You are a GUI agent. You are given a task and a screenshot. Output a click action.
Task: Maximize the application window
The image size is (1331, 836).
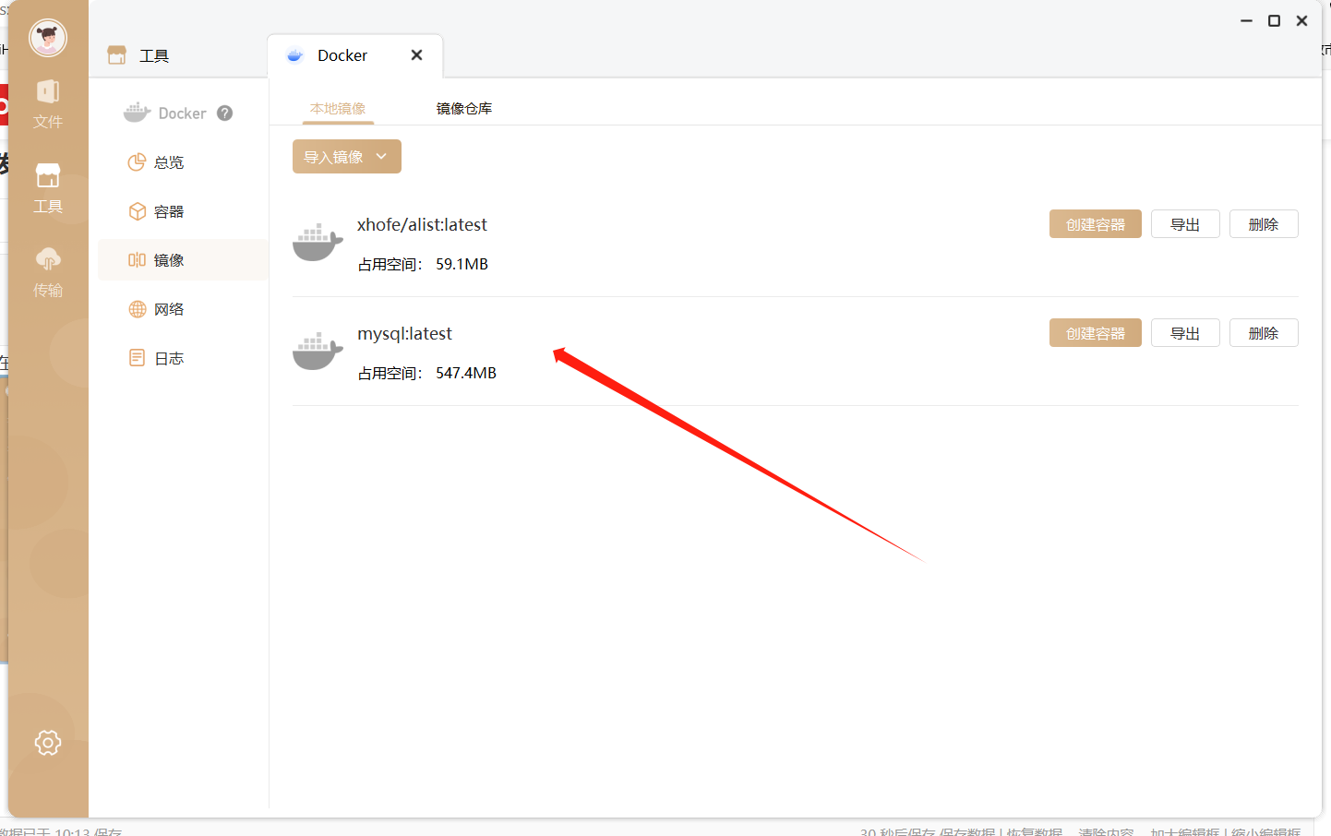(1274, 20)
